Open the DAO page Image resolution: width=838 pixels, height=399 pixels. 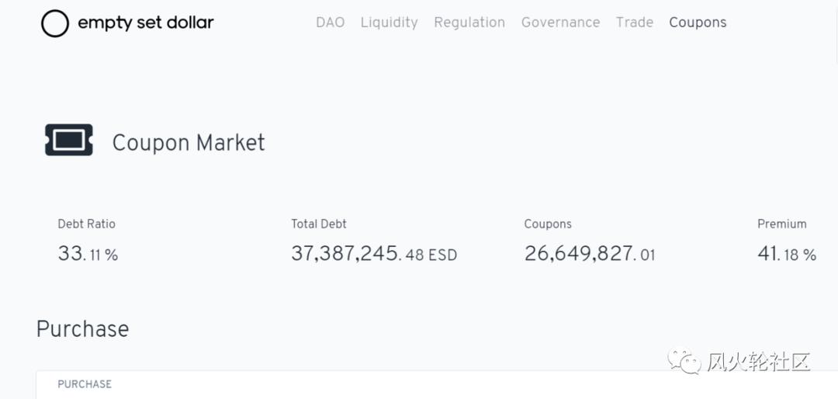tap(331, 23)
